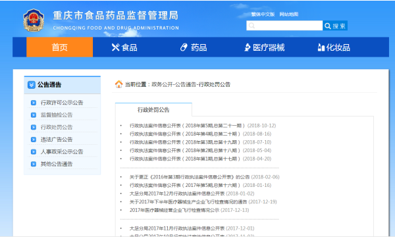Open sidebar link 人事政采公示公告
The image size is (395, 237).
click(62, 152)
